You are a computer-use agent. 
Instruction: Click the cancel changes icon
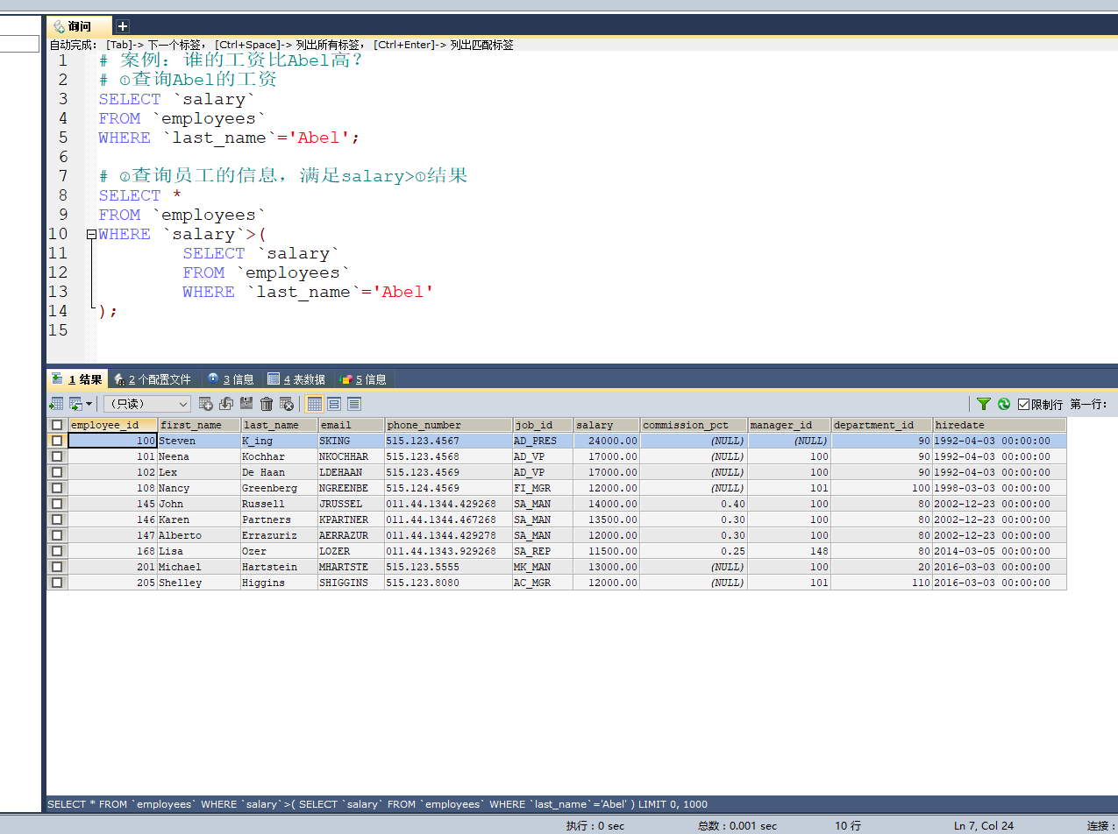click(x=287, y=404)
